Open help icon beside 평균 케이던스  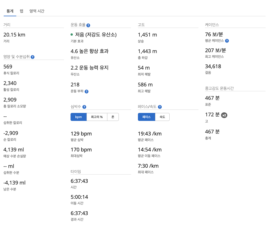coord(227,41)
